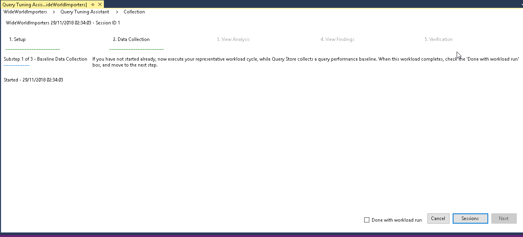This screenshot has height=237, width=523.
Task: Click the Collection breadcrumb
Action: (134, 12)
